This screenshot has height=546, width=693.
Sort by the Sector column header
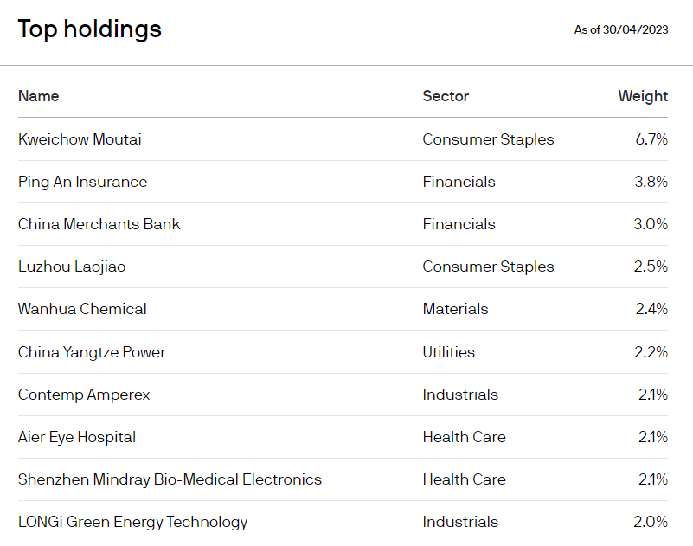[446, 96]
